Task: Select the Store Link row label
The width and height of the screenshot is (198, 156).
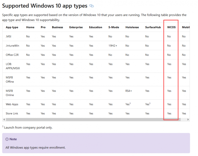Action: click(x=12, y=114)
